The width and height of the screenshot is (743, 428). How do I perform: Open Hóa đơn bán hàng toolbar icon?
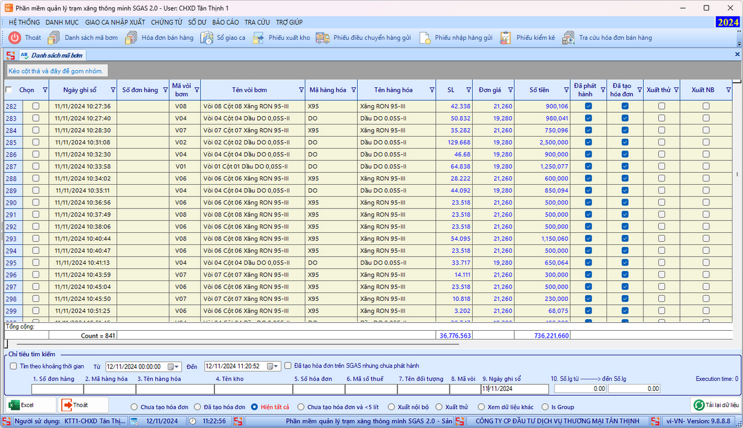click(x=131, y=38)
